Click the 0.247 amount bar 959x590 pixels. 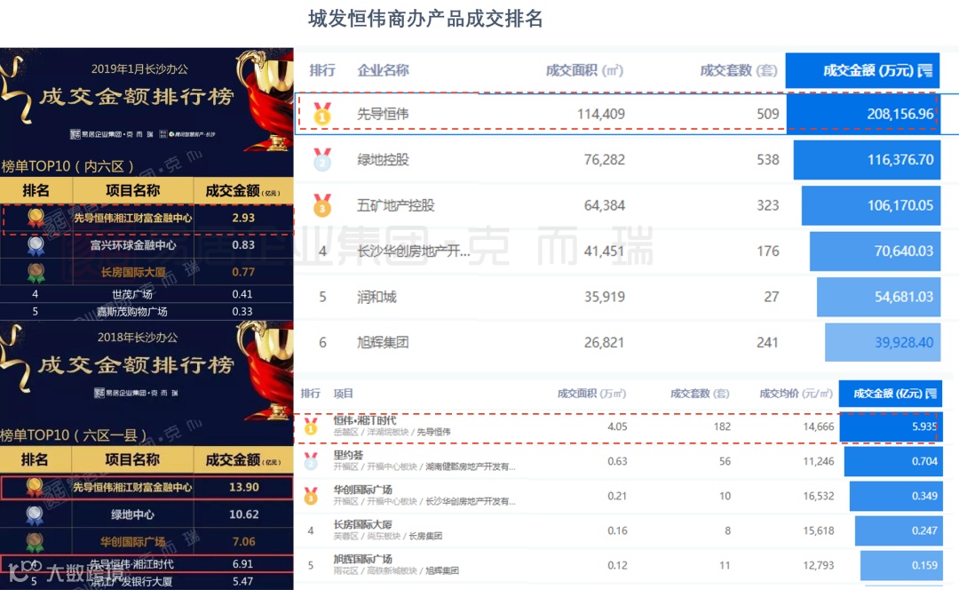coord(899,531)
